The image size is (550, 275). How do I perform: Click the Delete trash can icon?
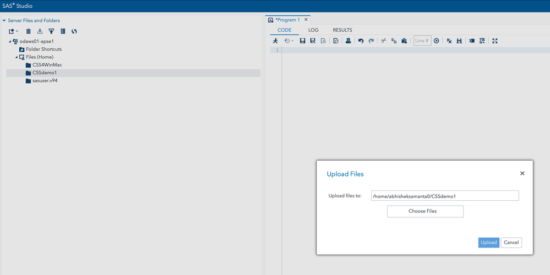point(29,31)
